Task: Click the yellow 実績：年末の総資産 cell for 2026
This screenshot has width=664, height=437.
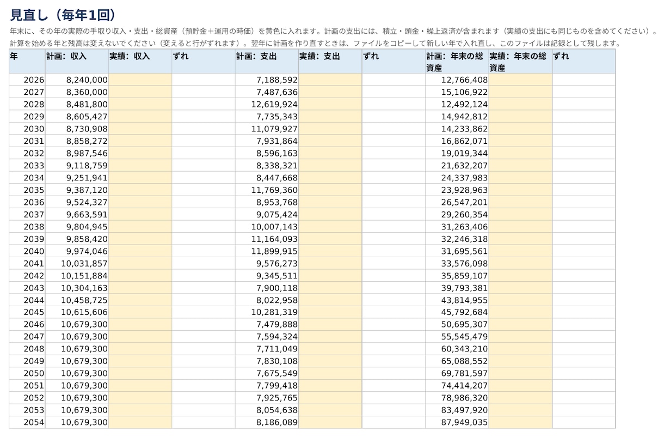Action: [520, 80]
